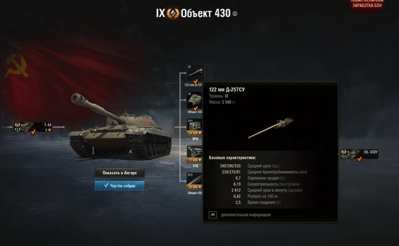The height and width of the screenshot is (246, 399).
Task: Open the info icon next to Объект 430 title
Action: [235, 14]
